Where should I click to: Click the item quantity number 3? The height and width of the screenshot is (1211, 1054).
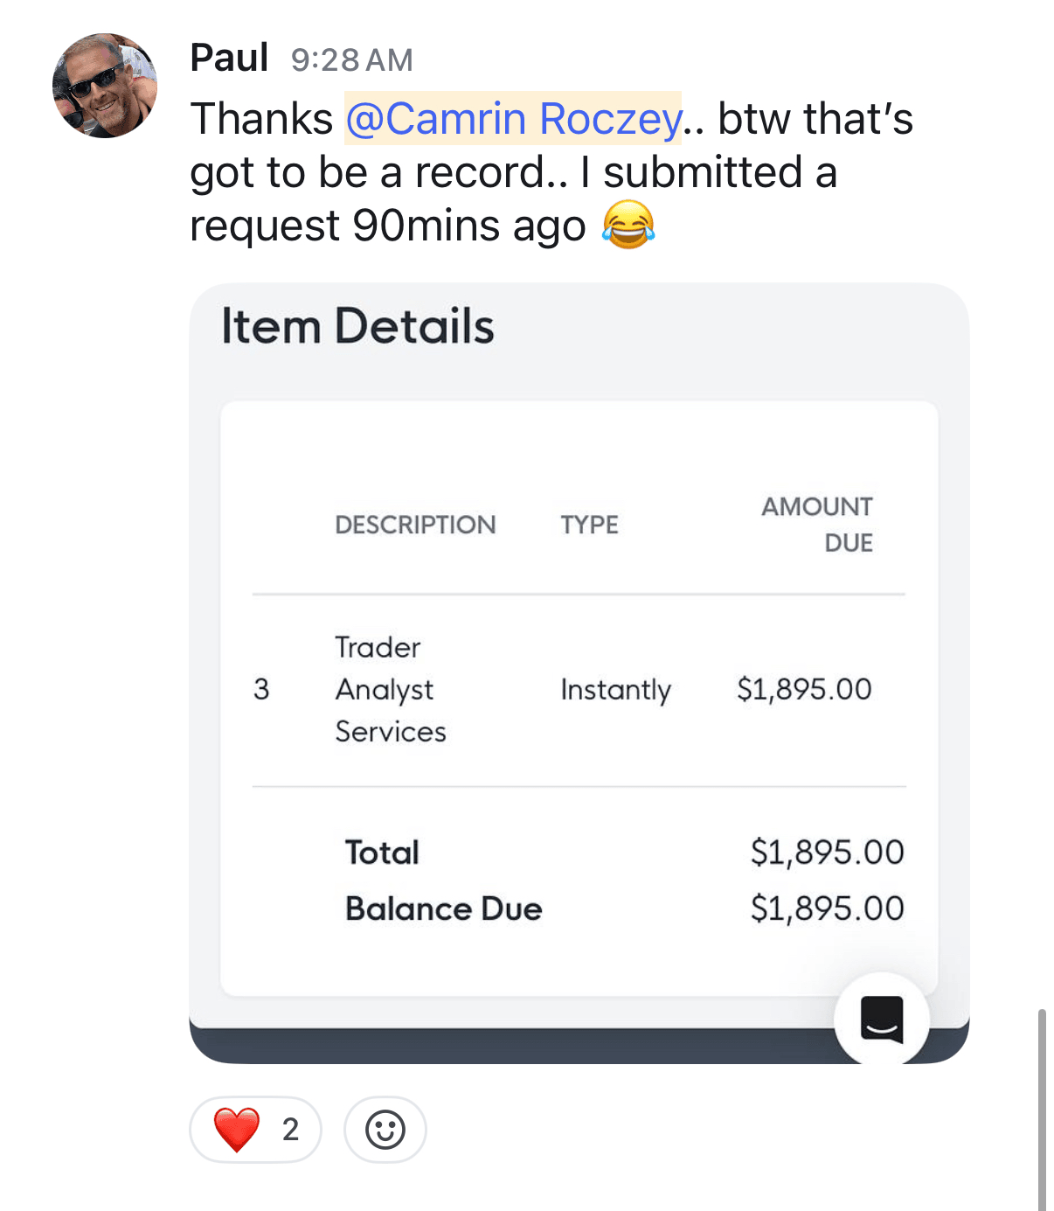[261, 689]
